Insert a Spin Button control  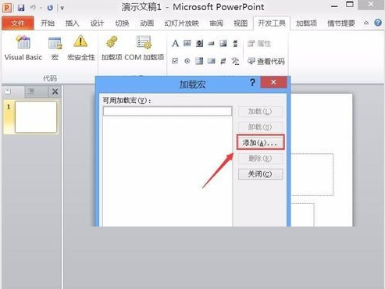point(199,43)
